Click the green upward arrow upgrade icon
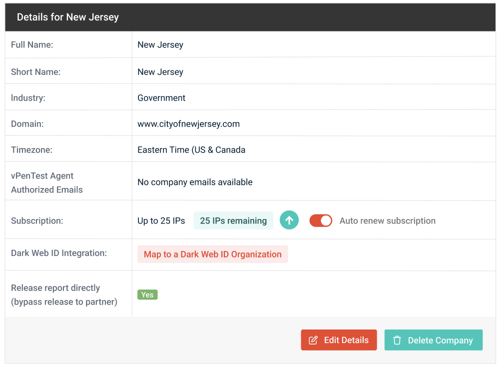Viewport: 501px width, 368px height. [x=289, y=220]
